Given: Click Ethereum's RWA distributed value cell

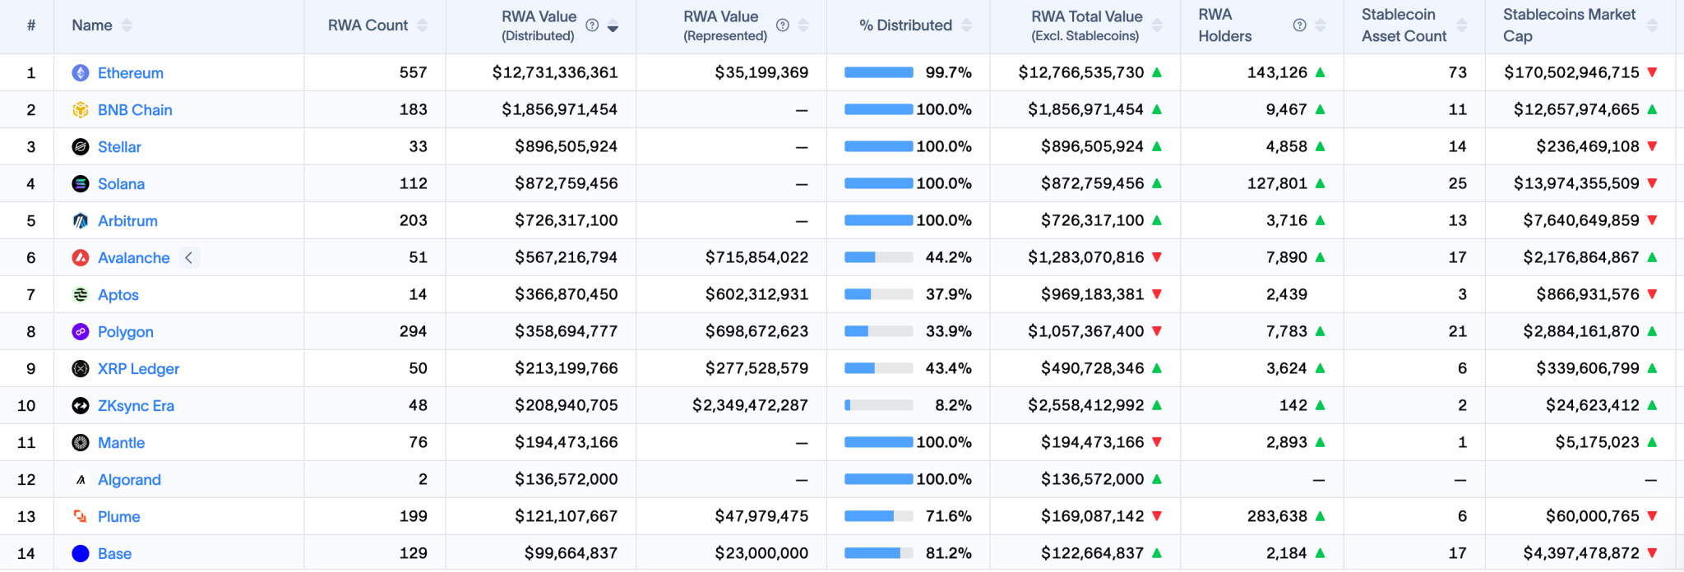Looking at the screenshot, I should pyautogui.click(x=555, y=72).
